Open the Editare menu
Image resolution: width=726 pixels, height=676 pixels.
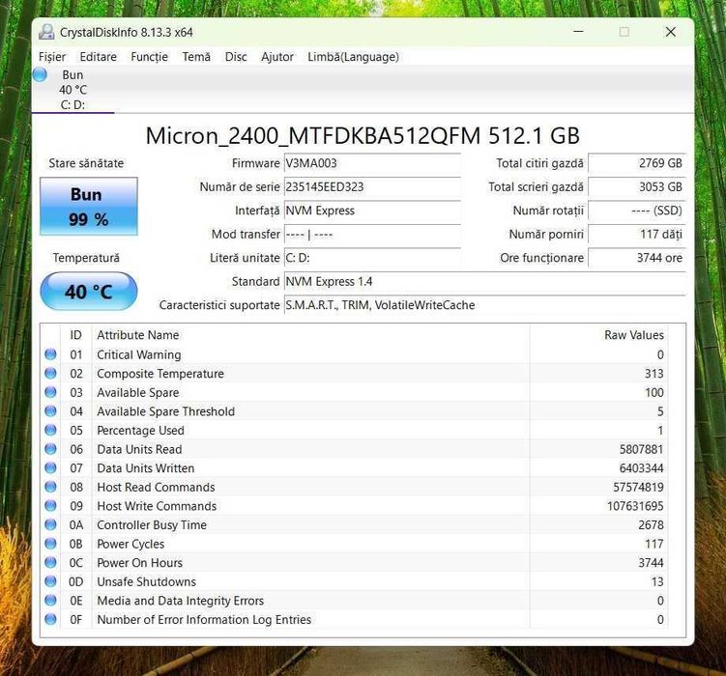99,57
